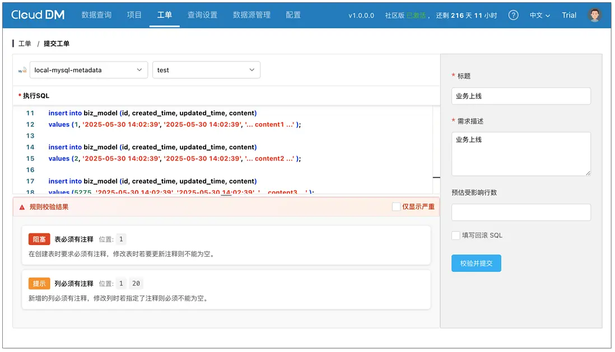Image resolution: width=615 pixels, height=352 pixels.
Task: Click the 需求描述 text area
Action: (521, 154)
